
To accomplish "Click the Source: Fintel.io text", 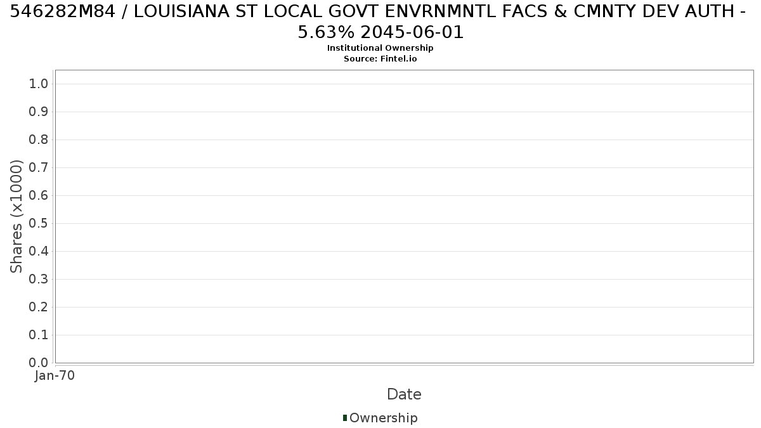I will pos(380,59).
